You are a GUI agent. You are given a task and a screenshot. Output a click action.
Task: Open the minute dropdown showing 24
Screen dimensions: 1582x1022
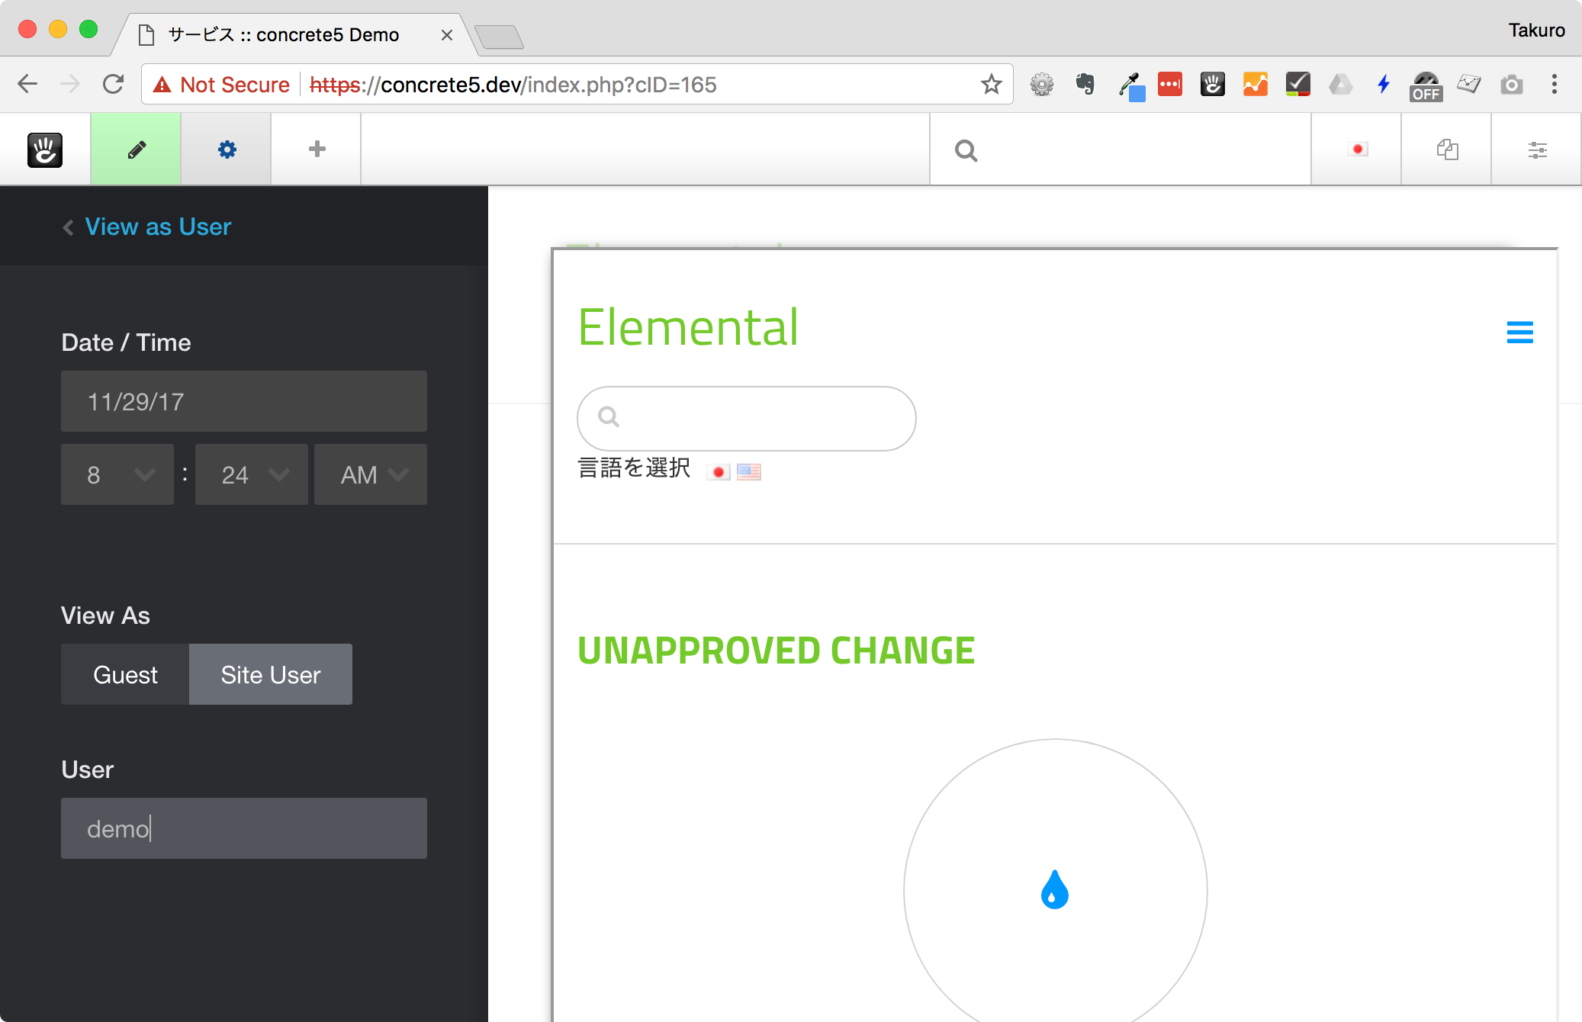pyautogui.click(x=251, y=474)
